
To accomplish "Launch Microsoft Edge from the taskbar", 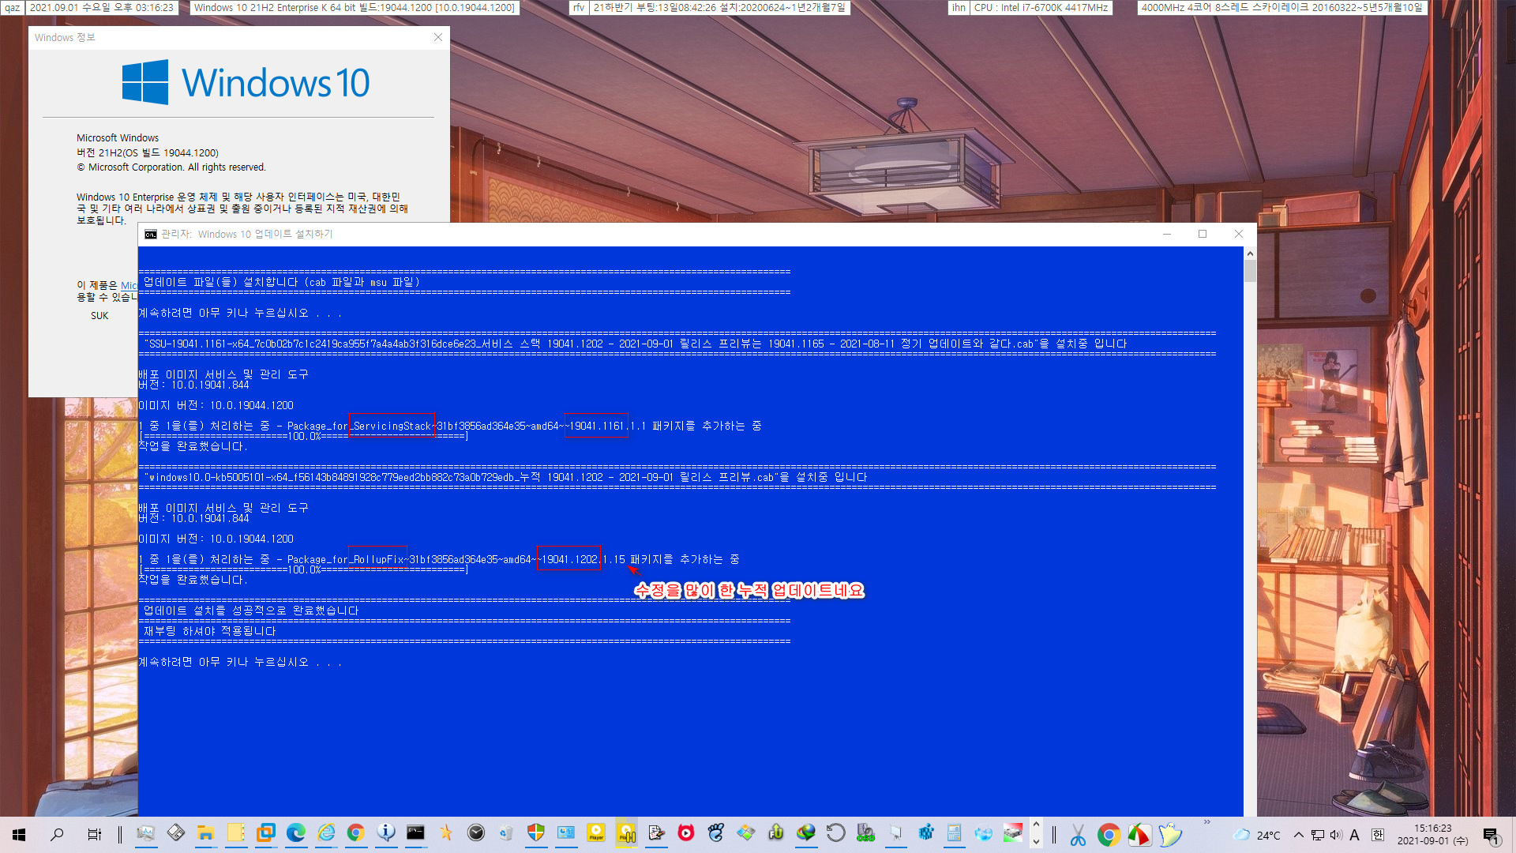I will (x=295, y=832).
